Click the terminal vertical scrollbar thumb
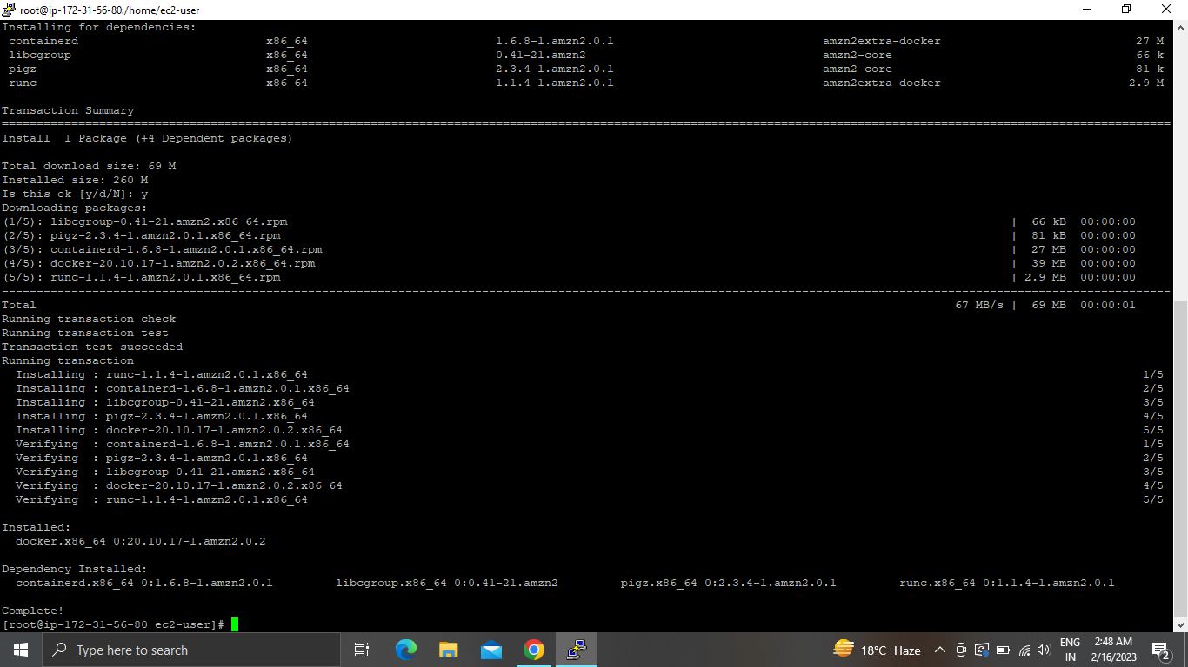1188x667 pixels. click(x=1181, y=459)
